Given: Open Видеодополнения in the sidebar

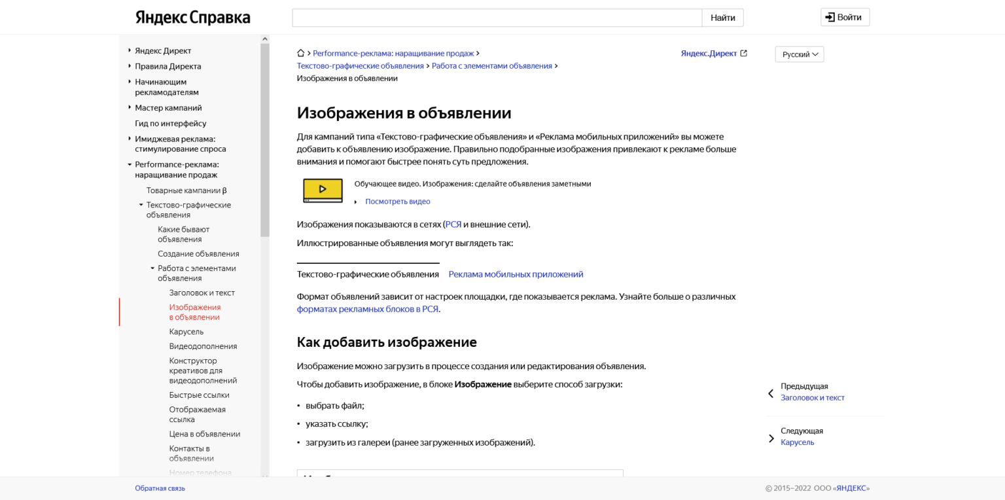Looking at the screenshot, I should click(203, 346).
